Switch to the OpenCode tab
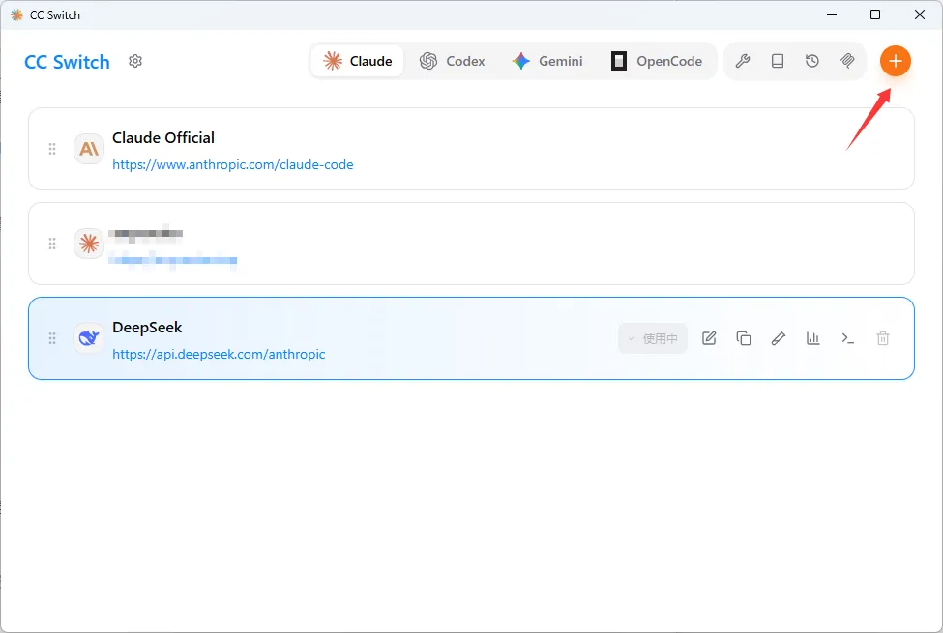This screenshot has height=633, width=943. (x=657, y=61)
